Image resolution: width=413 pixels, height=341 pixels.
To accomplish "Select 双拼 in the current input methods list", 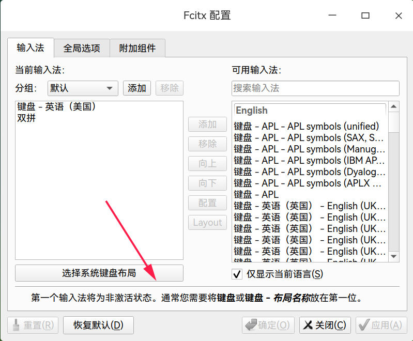I will click(99, 118).
